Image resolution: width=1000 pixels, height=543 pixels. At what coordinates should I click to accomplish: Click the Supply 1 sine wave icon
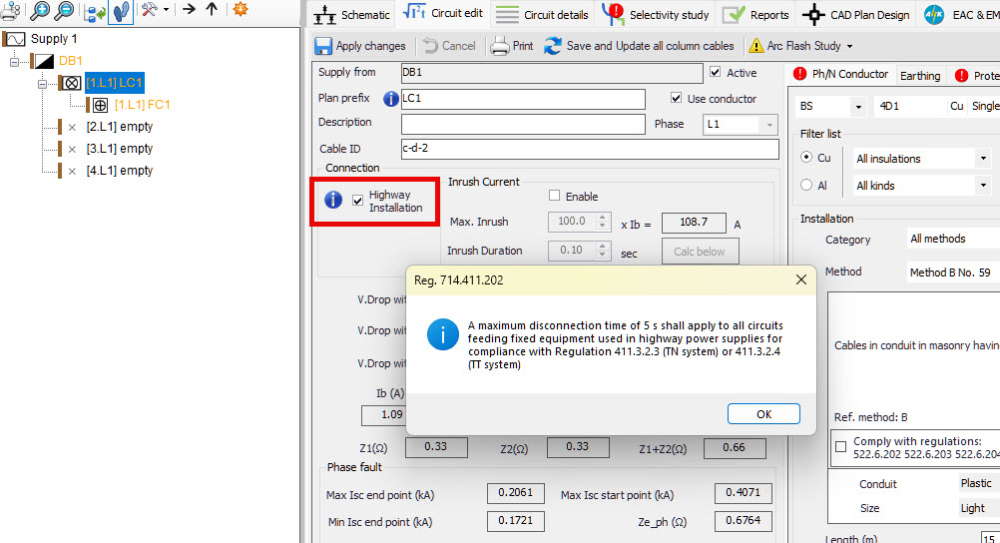pyautogui.click(x=15, y=39)
